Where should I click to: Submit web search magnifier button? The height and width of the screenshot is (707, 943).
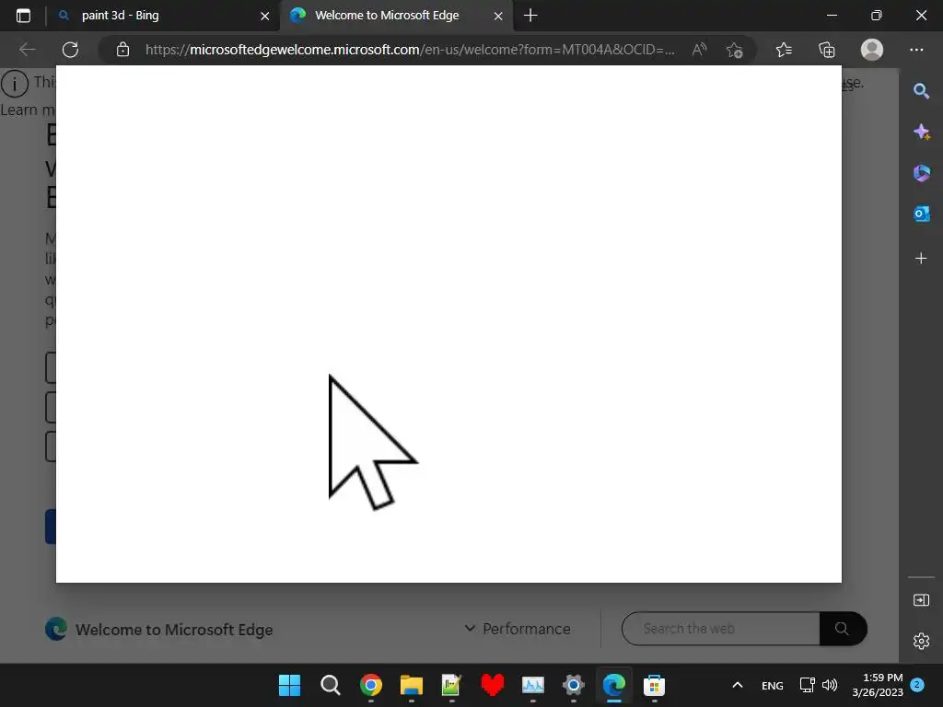click(x=843, y=628)
